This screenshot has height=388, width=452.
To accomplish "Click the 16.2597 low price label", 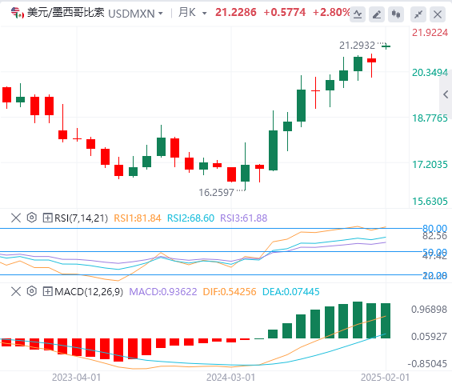I will [217, 193].
